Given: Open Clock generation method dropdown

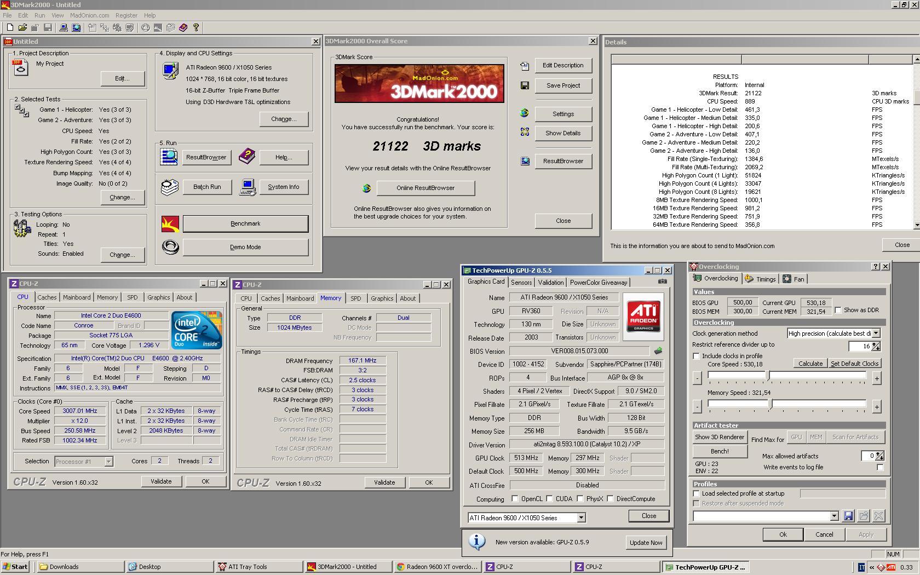Looking at the screenshot, I should point(876,333).
